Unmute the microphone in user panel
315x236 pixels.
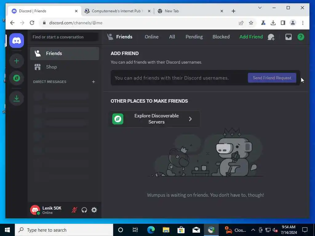tap(74, 210)
